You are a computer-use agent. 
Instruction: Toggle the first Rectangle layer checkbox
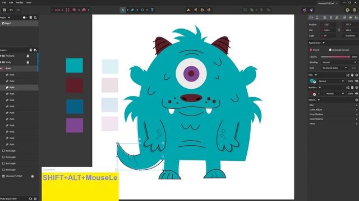coord(3,151)
